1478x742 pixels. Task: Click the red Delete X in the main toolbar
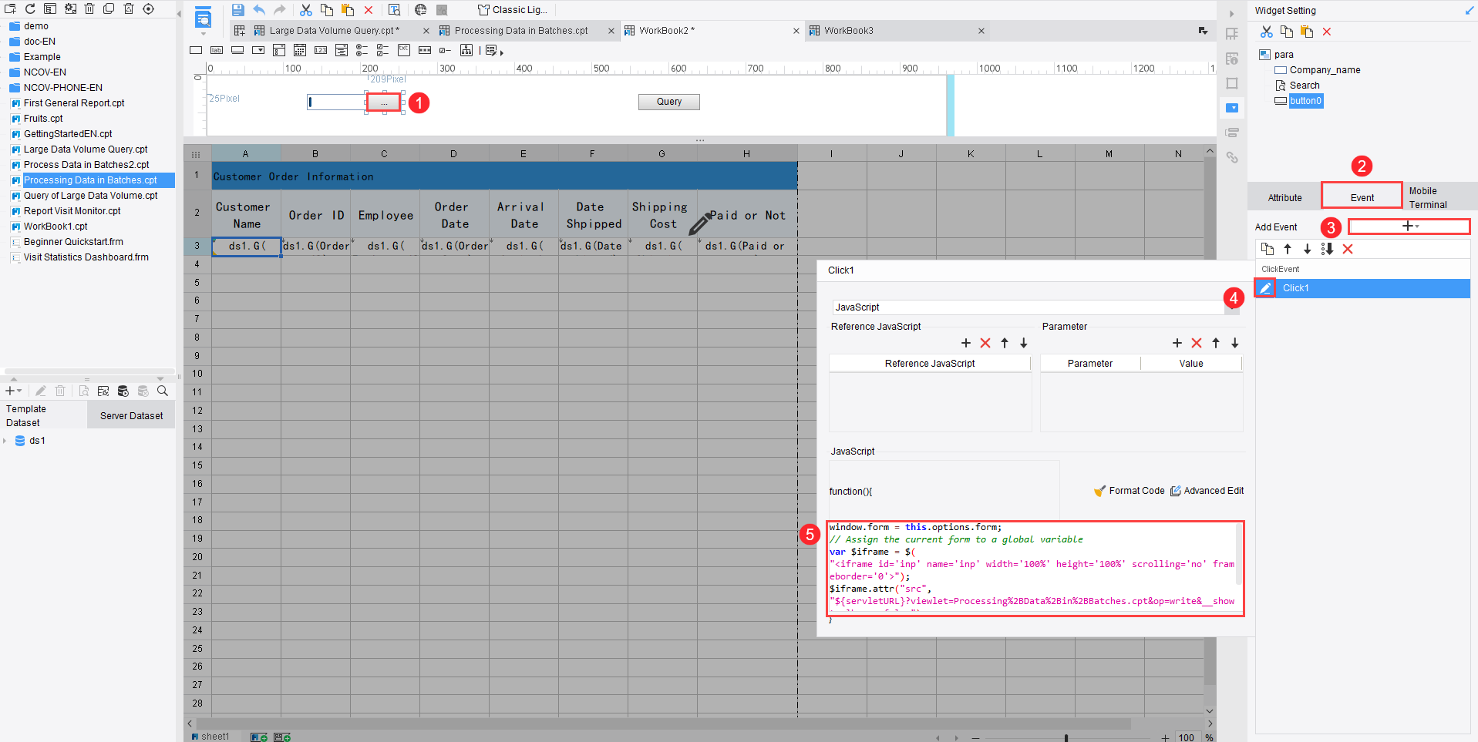click(369, 10)
